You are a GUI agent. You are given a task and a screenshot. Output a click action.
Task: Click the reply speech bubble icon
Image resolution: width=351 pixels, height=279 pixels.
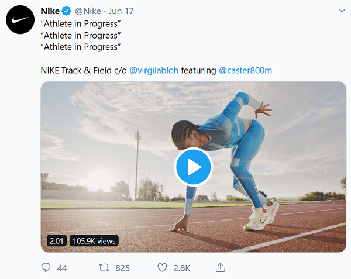[x=46, y=268]
